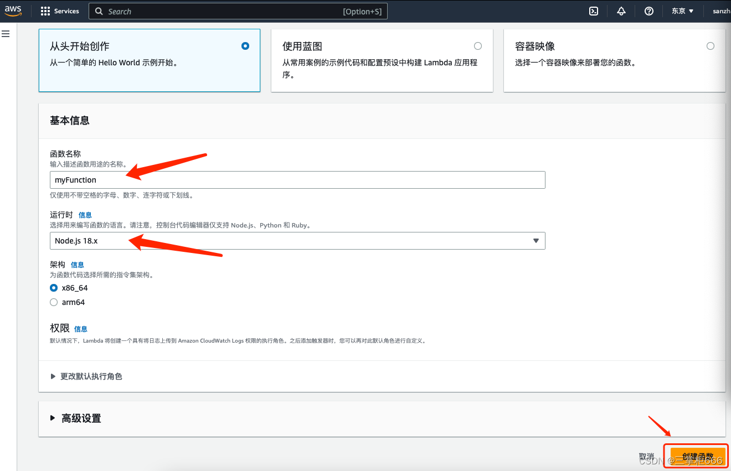Click the AWS logo home icon
Screen dimensions: 731x471
coord(13,11)
